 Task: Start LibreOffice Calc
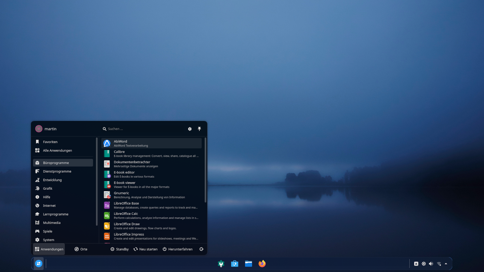(x=151, y=216)
